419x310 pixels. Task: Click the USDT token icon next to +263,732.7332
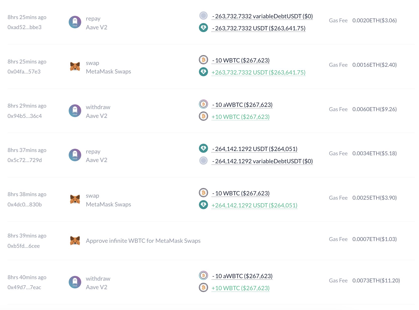click(203, 72)
